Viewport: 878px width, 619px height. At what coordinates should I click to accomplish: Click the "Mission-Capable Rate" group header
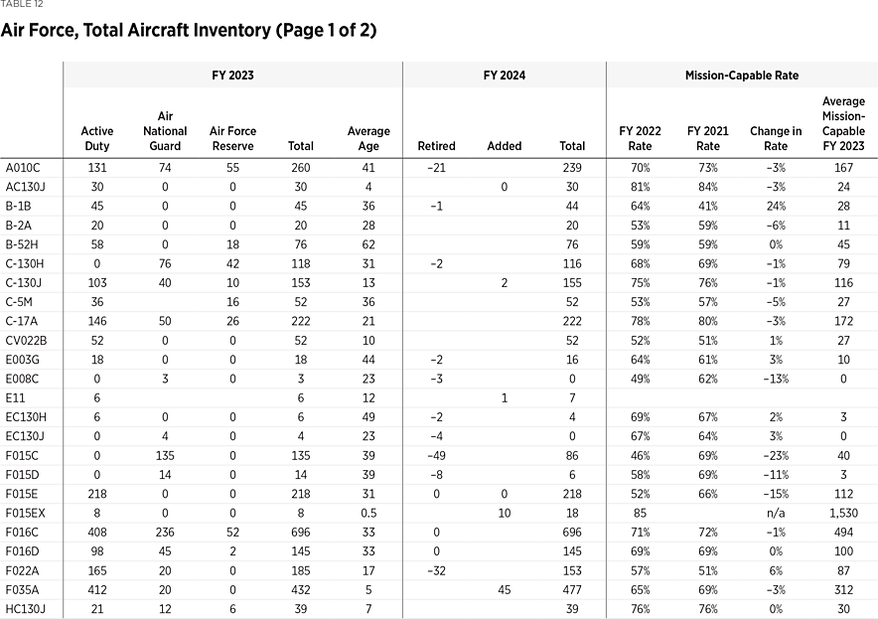pos(741,76)
